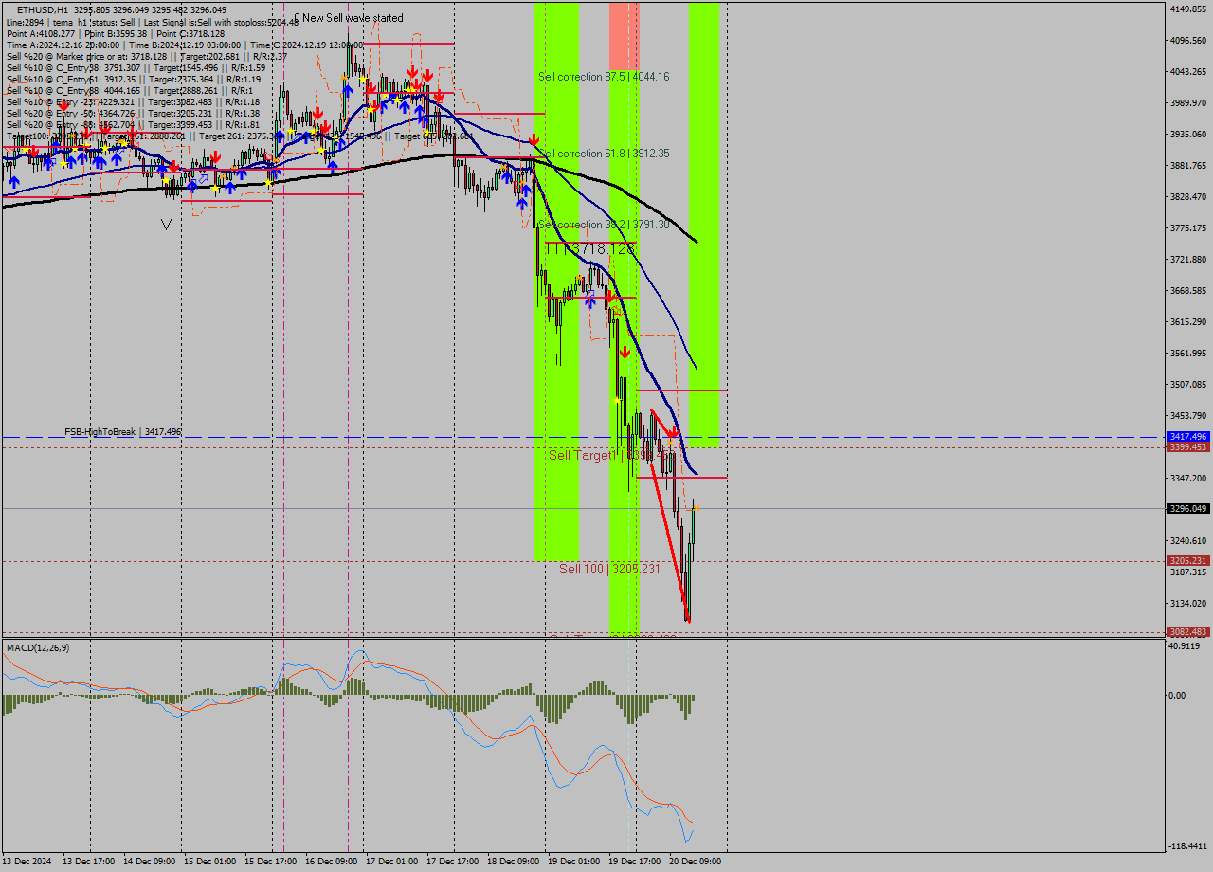Click the MACD scale zero value 0.00

pos(1178,696)
